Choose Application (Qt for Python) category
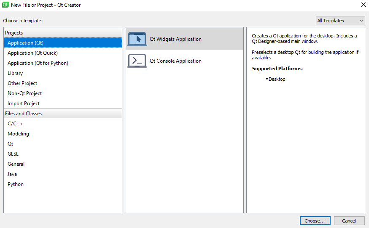This screenshot has height=228, width=369. pyautogui.click(x=38, y=63)
